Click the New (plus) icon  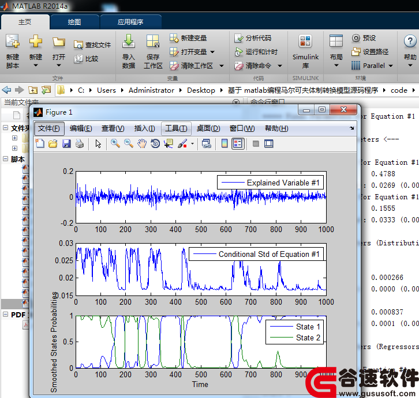point(36,41)
